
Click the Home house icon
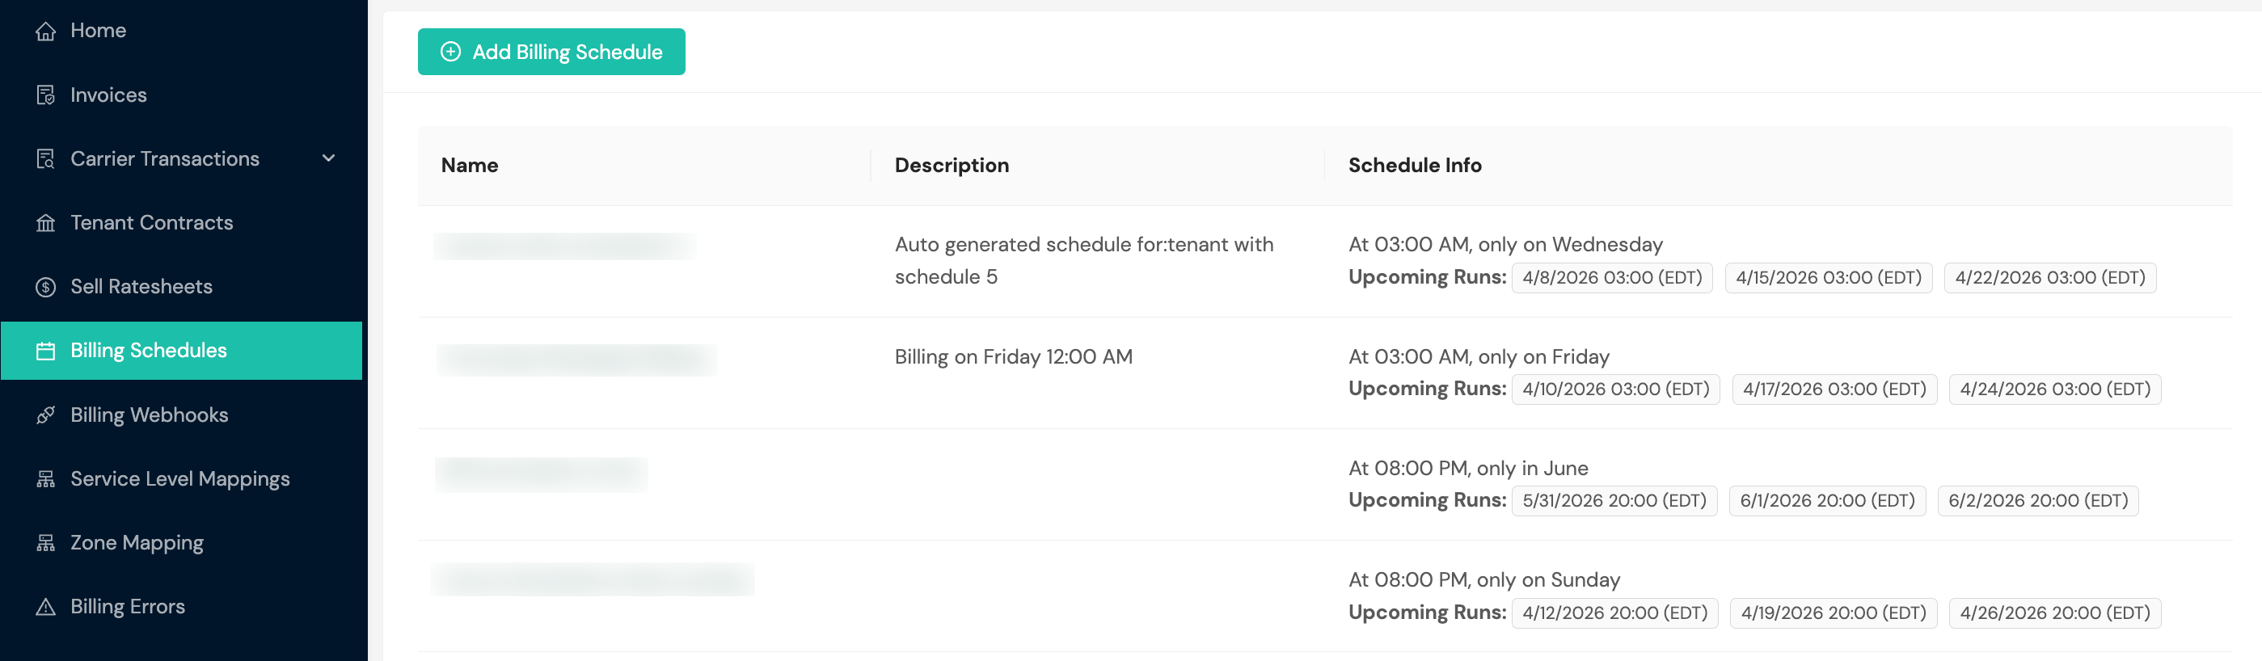pos(45,32)
